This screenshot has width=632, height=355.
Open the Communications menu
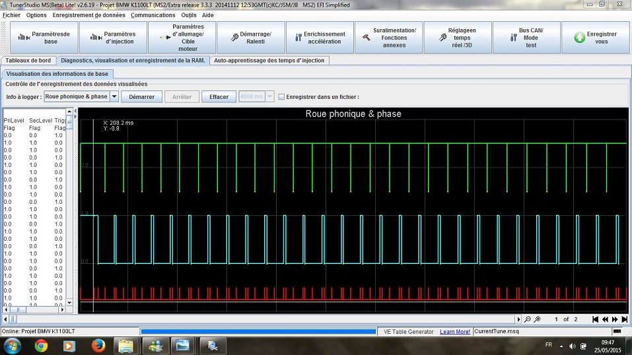[x=153, y=15]
